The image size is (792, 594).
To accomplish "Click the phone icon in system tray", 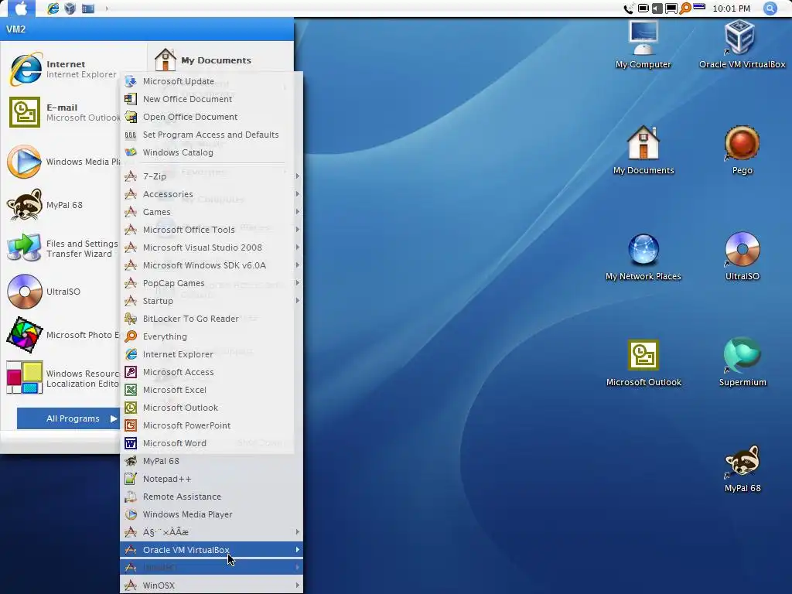I will click(x=628, y=9).
